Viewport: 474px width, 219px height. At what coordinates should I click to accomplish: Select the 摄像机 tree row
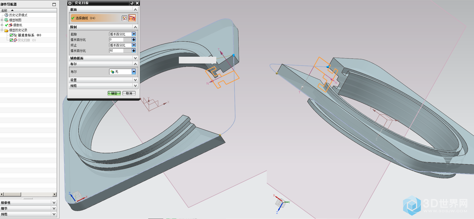[28, 25]
